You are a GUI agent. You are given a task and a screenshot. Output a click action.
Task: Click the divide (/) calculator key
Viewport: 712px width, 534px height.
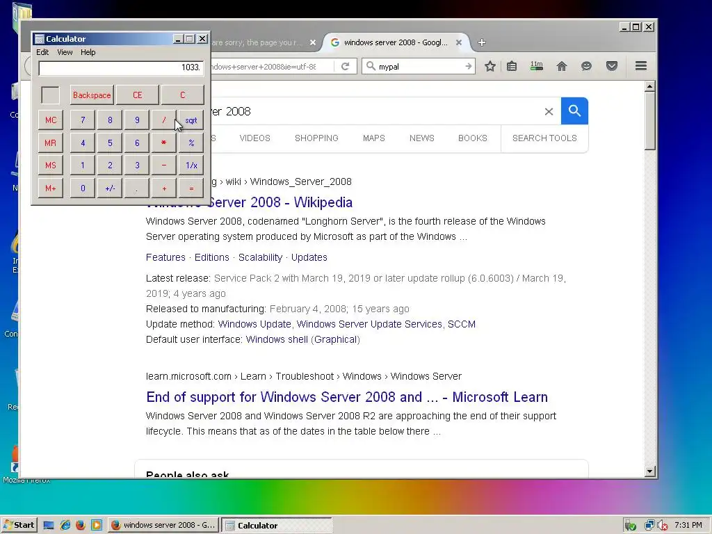pyautogui.click(x=164, y=120)
